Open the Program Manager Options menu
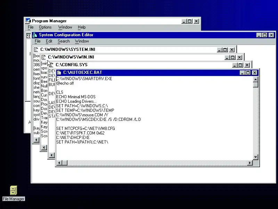The width and height of the screenshot is (278, 209). click(45, 27)
